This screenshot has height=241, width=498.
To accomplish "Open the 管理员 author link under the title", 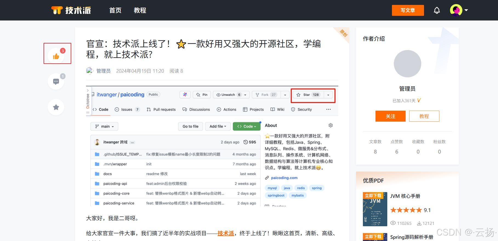I will 104,71.
